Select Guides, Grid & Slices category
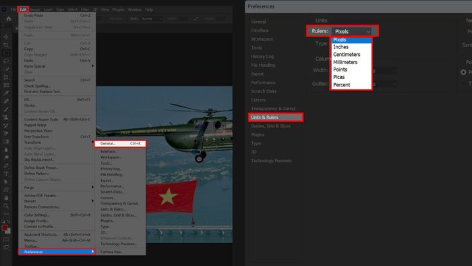The width and height of the screenshot is (472, 266). [270, 126]
